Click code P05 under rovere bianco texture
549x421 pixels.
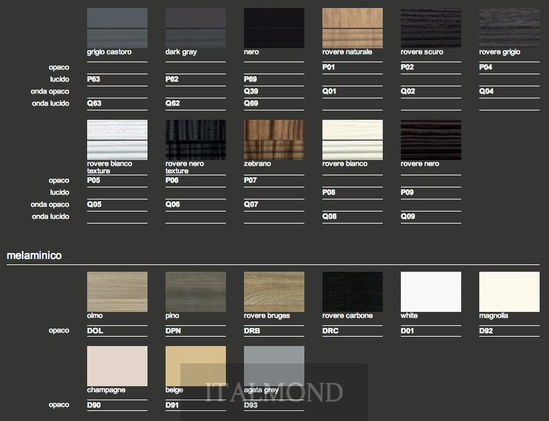click(x=93, y=180)
